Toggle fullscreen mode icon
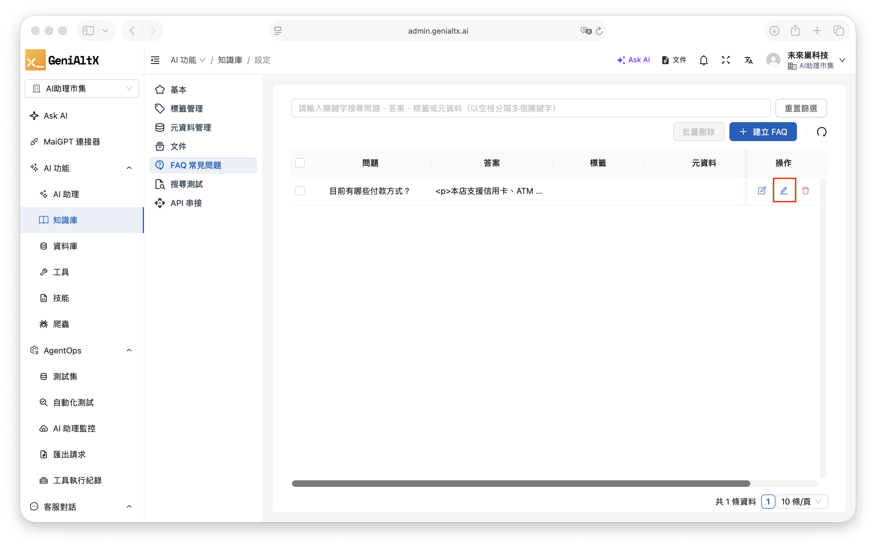Screen dimensions: 876x547 [x=726, y=60]
